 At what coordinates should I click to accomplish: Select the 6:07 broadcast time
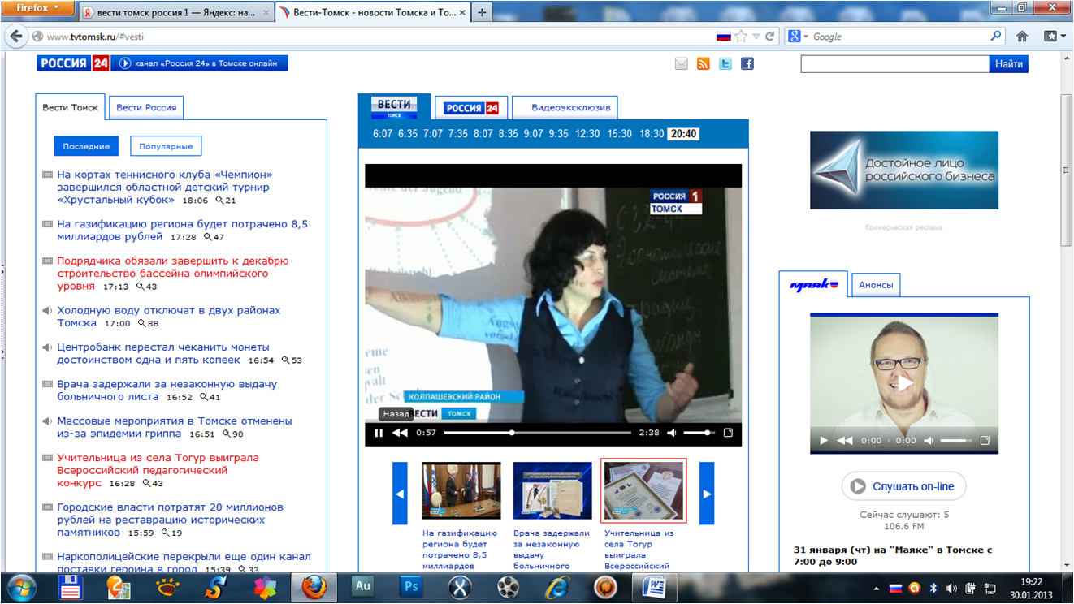[383, 134]
